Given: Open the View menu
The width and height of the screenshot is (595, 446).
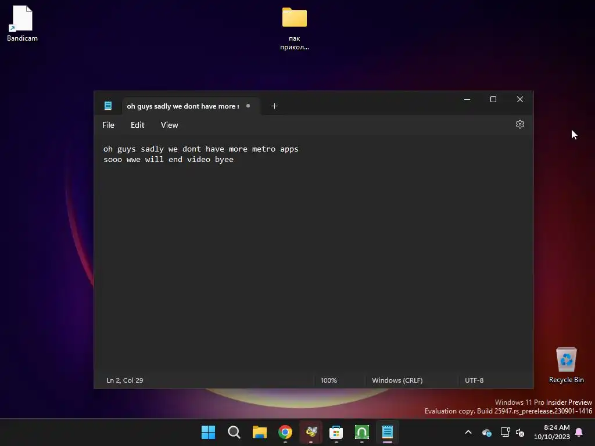Looking at the screenshot, I should click(x=169, y=125).
